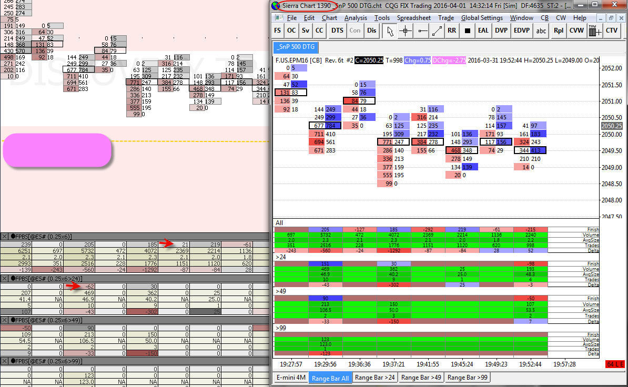
Task: Switch to the E-mini 4M tab
Action: 291,378
